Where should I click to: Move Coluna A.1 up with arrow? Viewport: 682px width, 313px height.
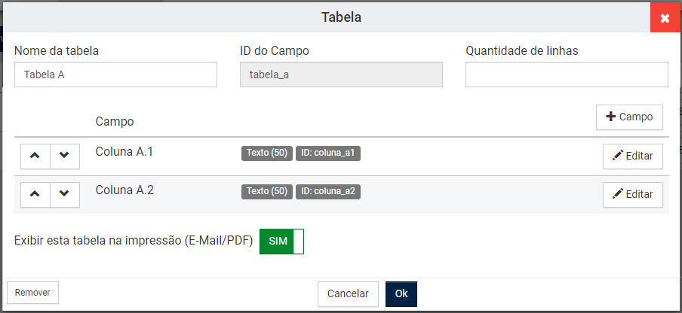tap(35, 155)
